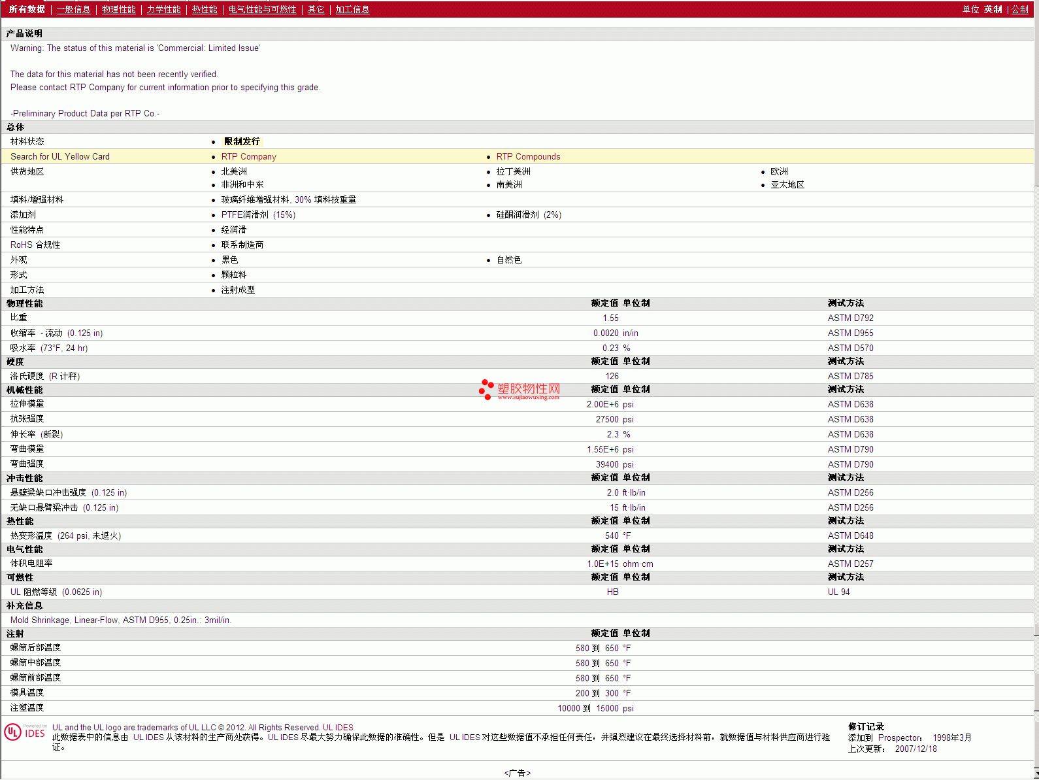The width and height of the screenshot is (1039, 780).
Task: Select the 热性能 tab
Action: tap(205, 9)
